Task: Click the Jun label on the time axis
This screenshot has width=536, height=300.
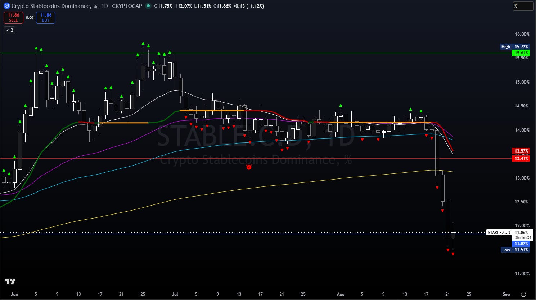Action: tap(14, 294)
